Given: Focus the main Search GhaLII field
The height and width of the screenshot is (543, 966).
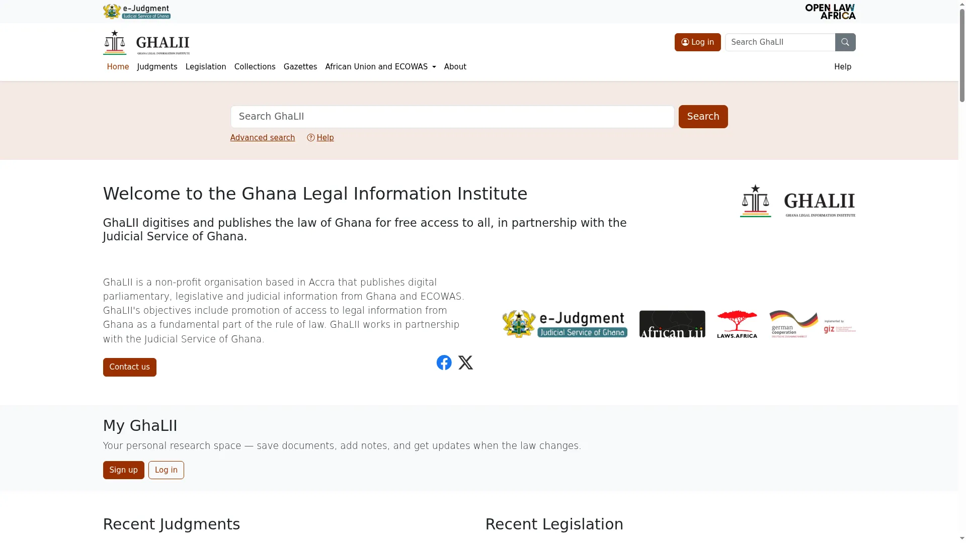Looking at the screenshot, I should [452, 117].
